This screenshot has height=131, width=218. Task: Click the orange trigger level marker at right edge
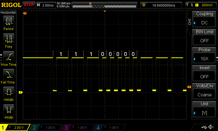pyautogui.click(x=189, y=87)
